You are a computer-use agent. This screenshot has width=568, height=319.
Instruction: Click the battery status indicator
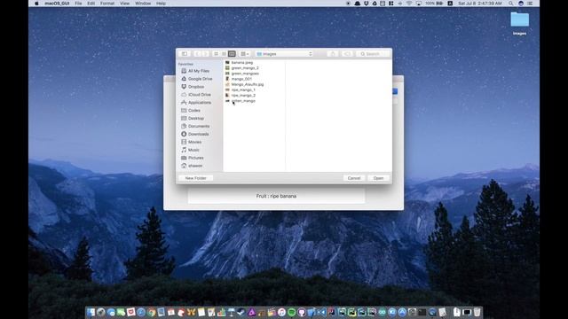tap(434, 4)
